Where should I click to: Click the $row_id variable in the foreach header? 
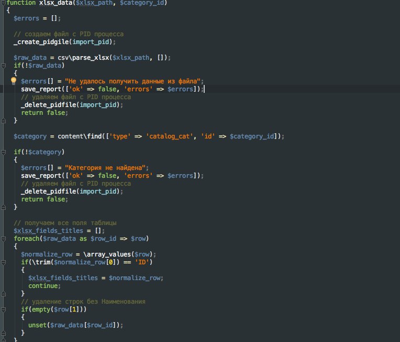pyautogui.click(x=103, y=239)
